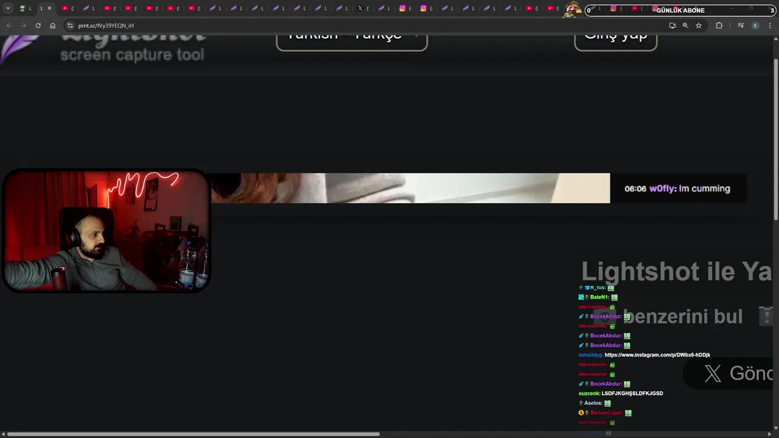Image resolution: width=779 pixels, height=438 pixels.
Task: Open the tab search chevron
Action: pyautogui.click(x=8, y=9)
